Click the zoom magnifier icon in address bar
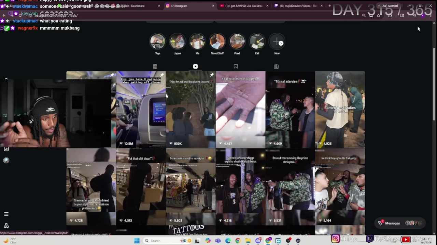This screenshot has height=245, width=437. [x=364, y=15]
